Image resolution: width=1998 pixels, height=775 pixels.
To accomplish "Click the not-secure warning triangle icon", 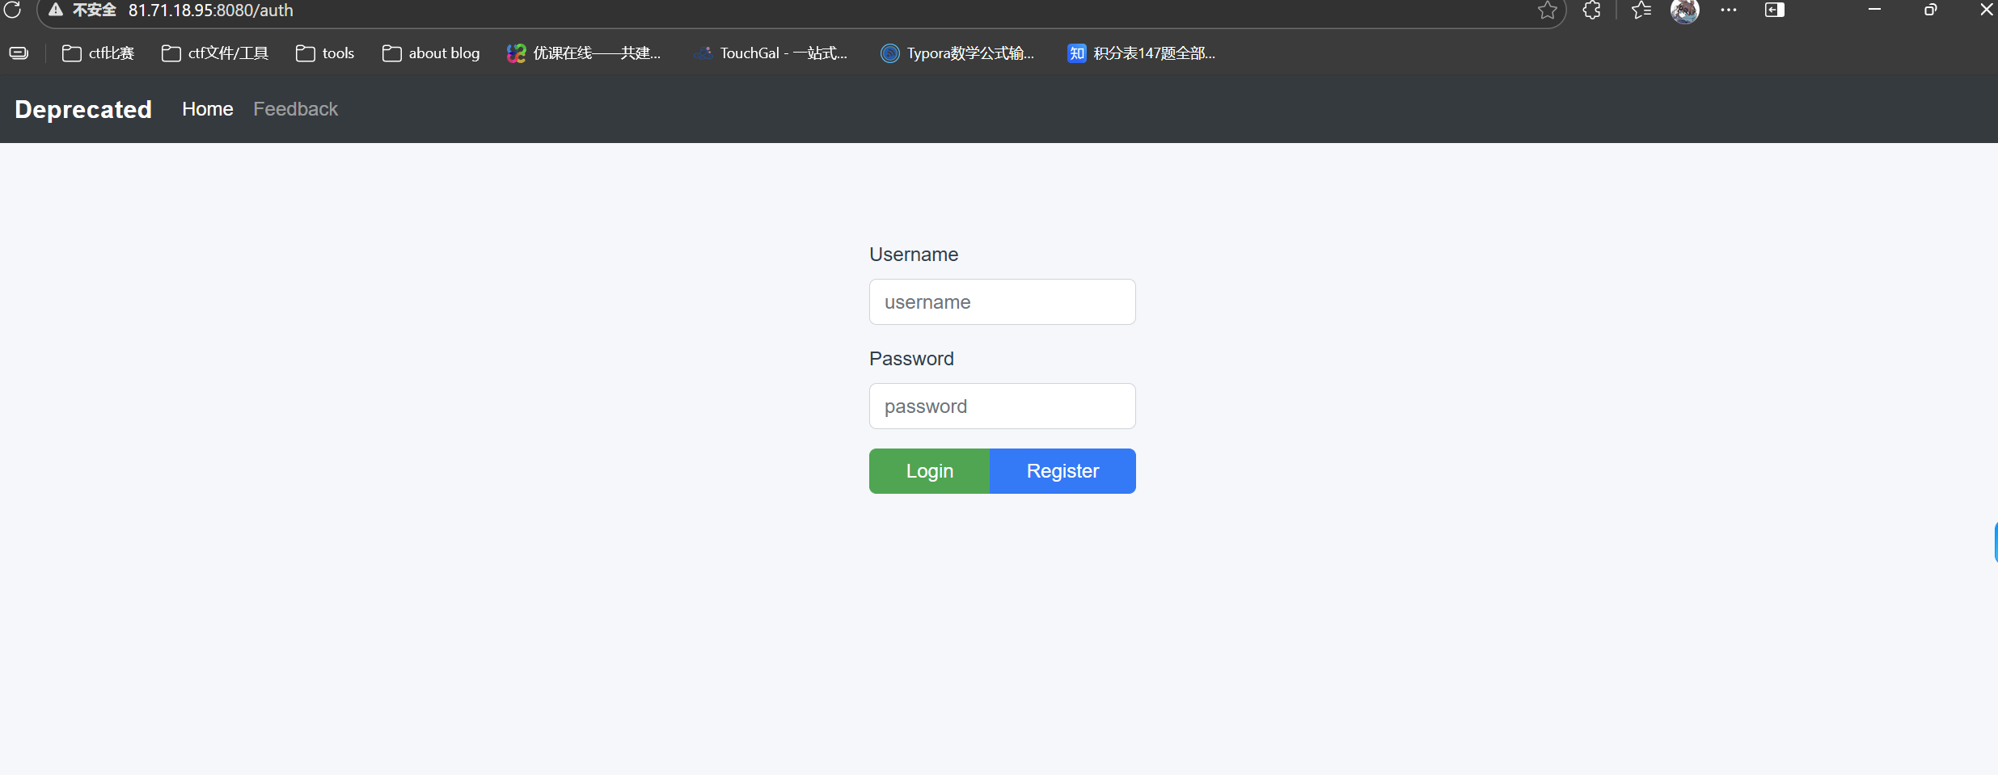I will [55, 10].
